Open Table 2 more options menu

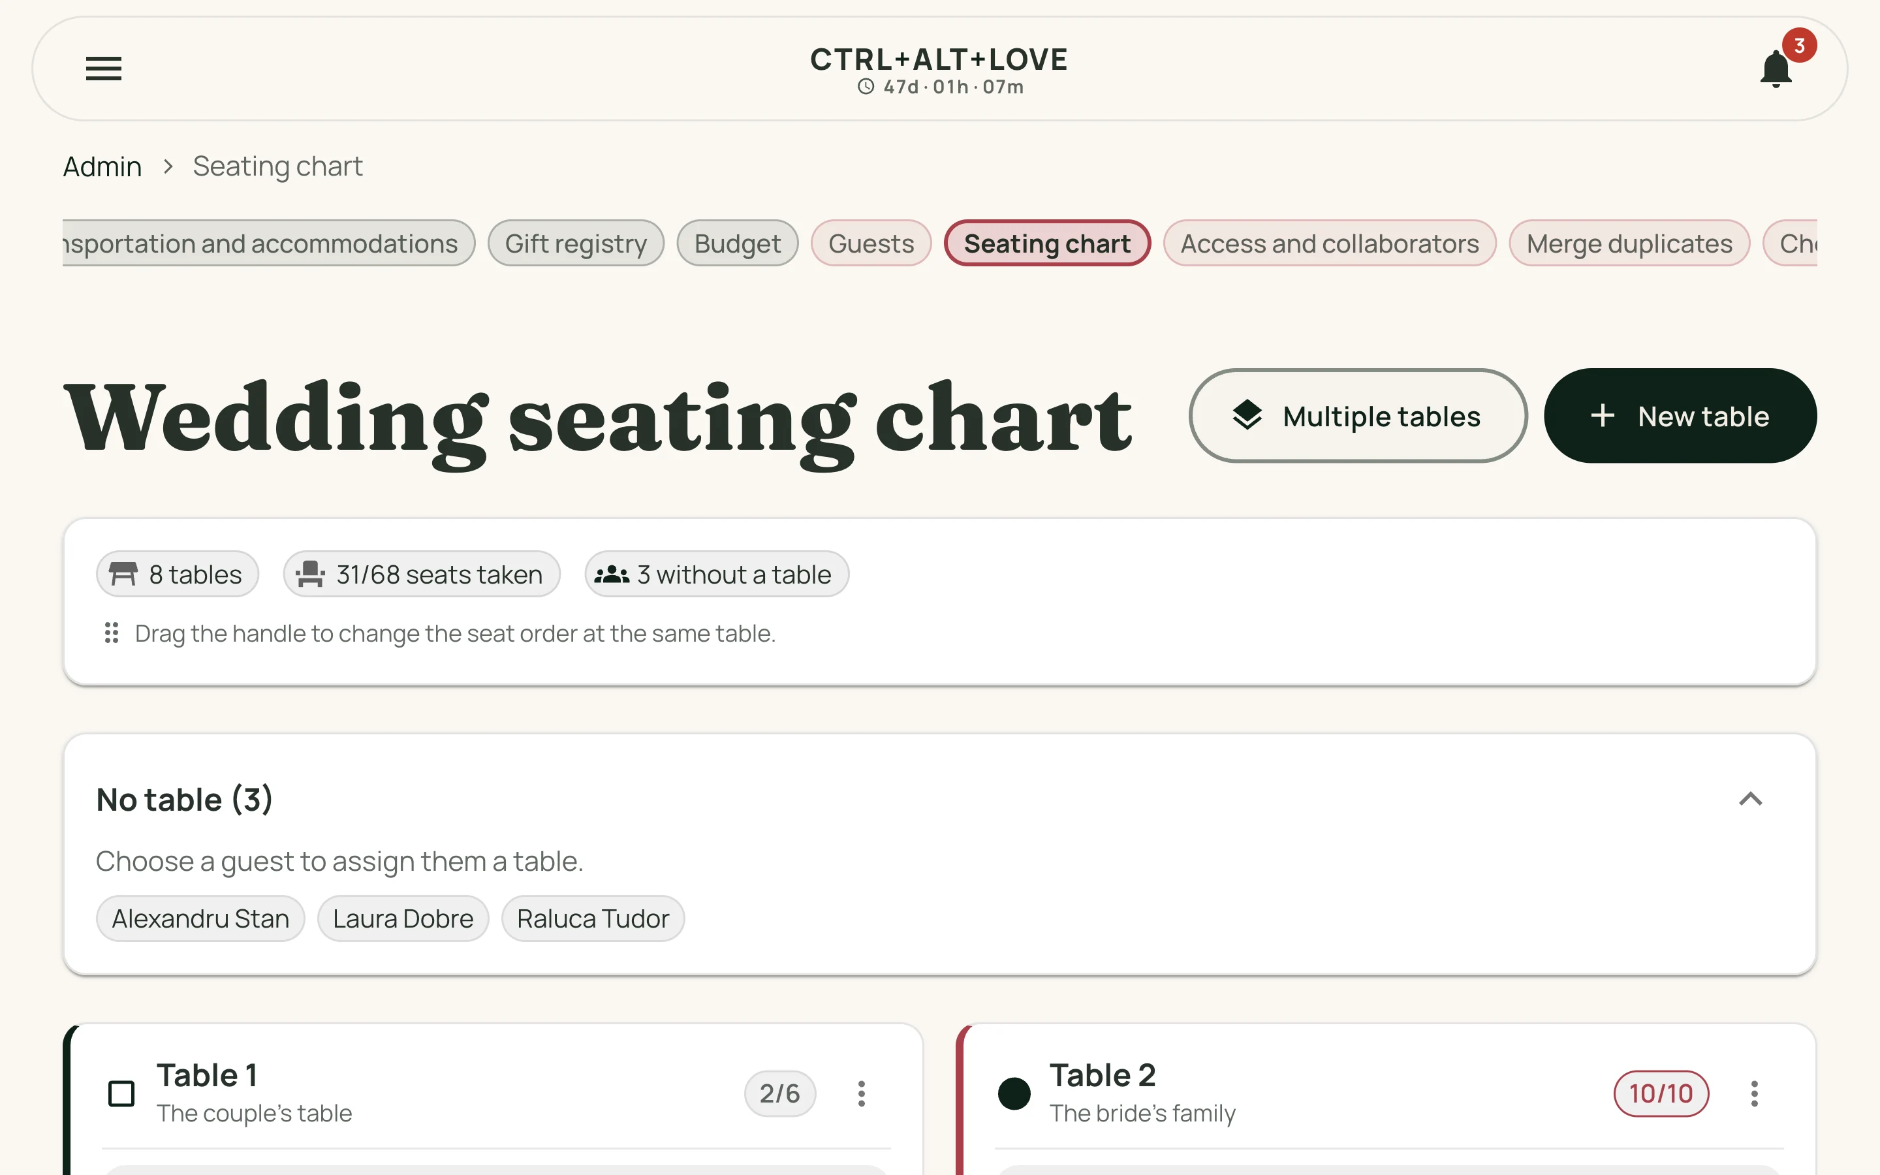(x=1753, y=1093)
